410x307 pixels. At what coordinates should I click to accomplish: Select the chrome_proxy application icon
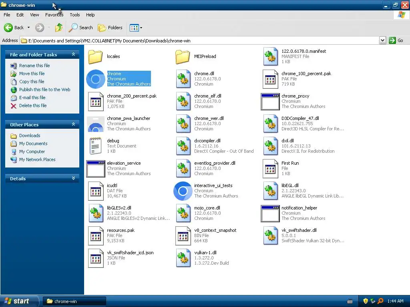point(270,101)
